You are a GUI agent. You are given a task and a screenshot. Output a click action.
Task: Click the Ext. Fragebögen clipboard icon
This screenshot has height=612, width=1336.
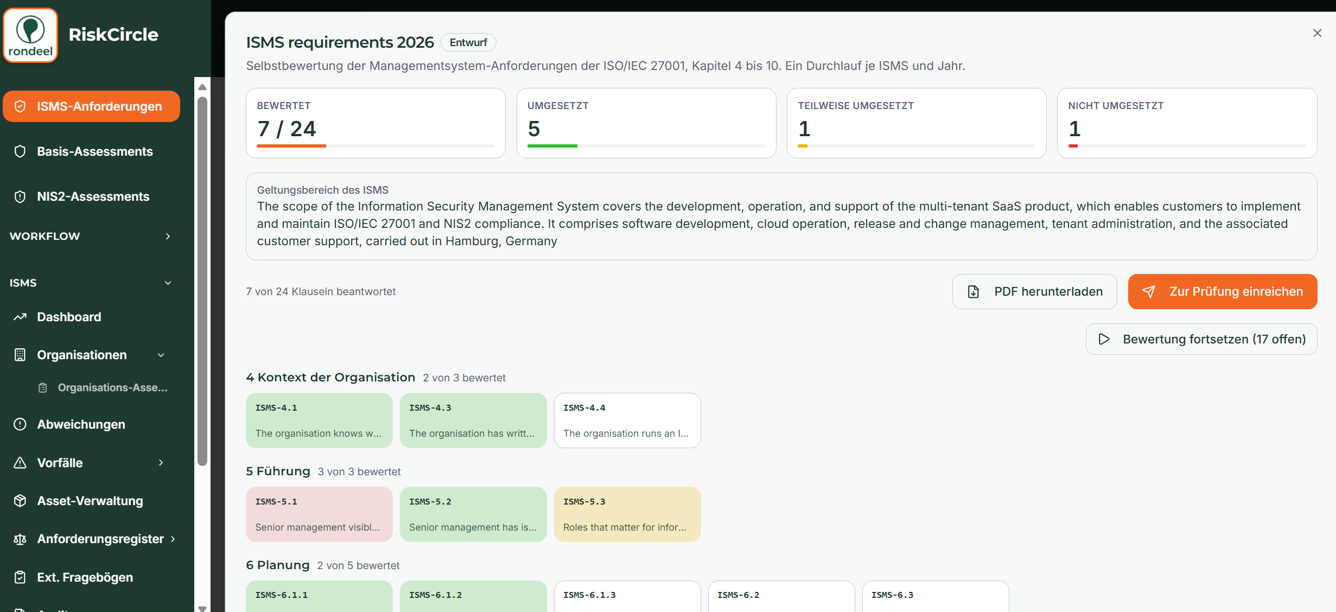point(20,577)
